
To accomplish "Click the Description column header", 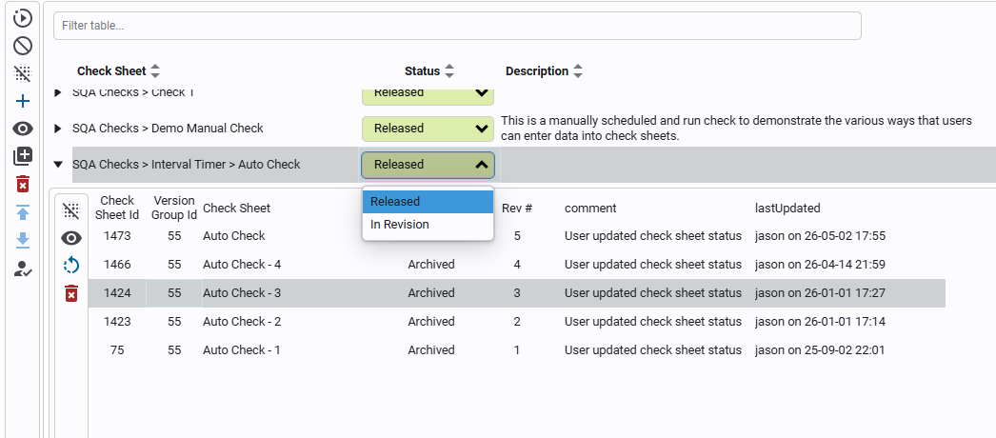I will (x=537, y=71).
